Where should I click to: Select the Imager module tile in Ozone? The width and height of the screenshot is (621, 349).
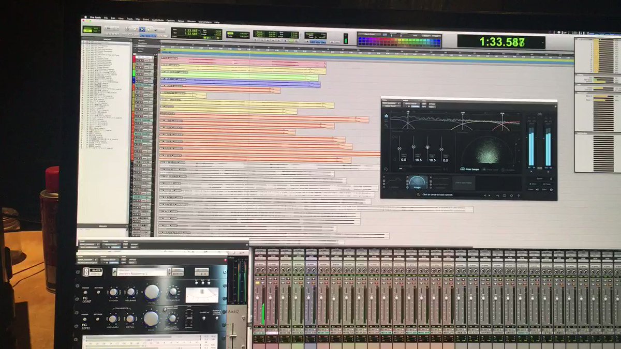click(417, 181)
